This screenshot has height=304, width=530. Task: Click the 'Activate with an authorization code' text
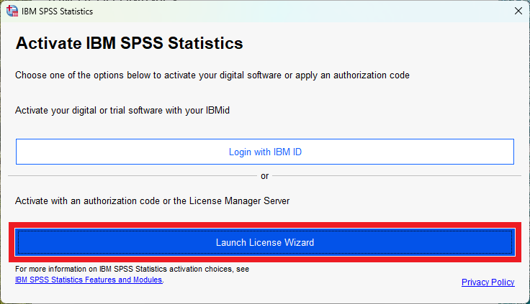point(152,201)
